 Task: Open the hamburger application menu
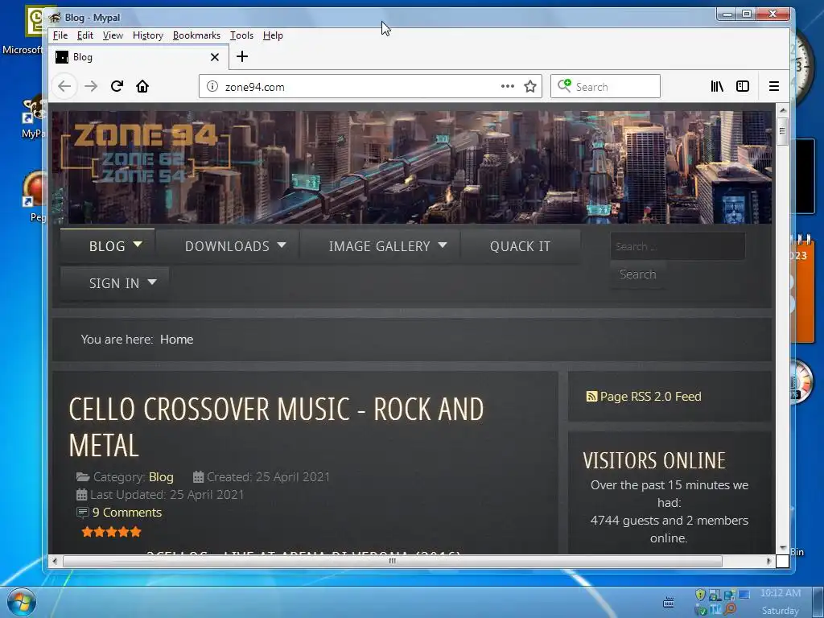point(773,86)
